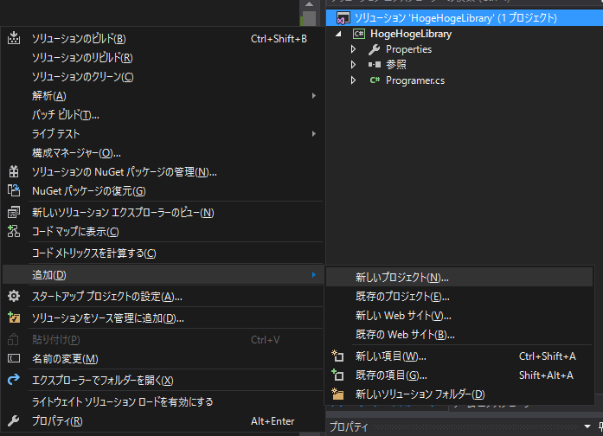Choose ソリューションのクリーン(C)
This screenshot has height=436, width=603.
163,76
